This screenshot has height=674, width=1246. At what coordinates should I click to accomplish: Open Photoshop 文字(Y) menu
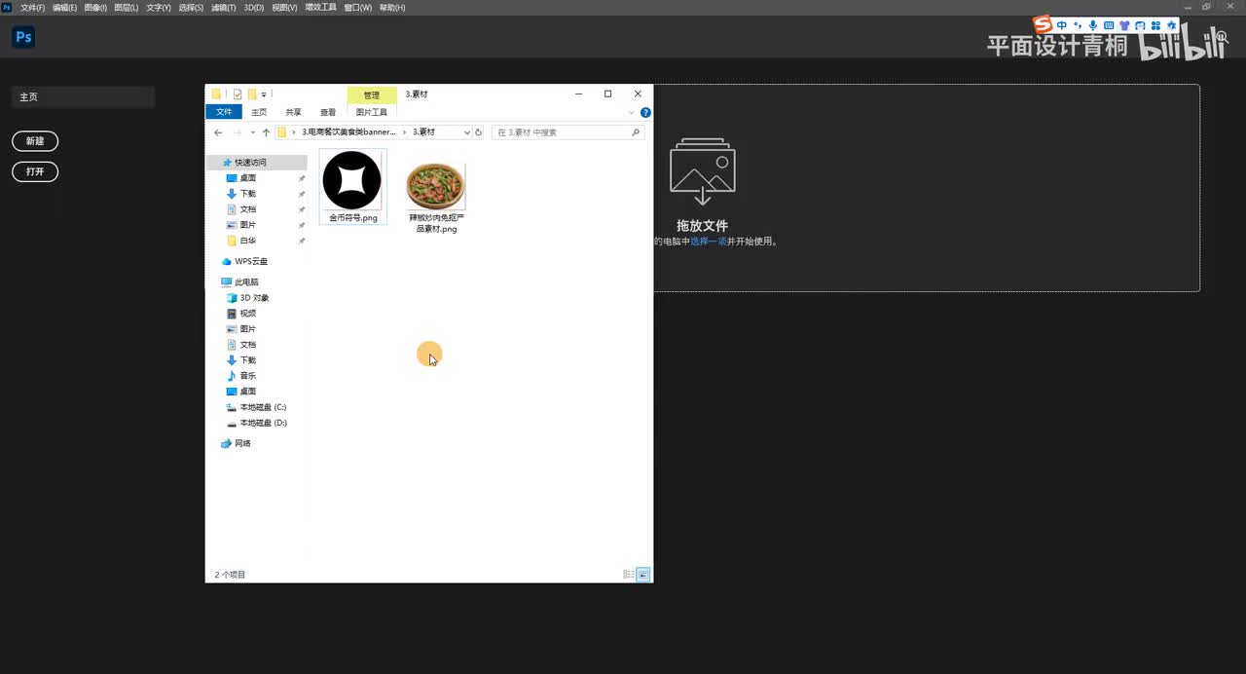pyautogui.click(x=159, y=8)
